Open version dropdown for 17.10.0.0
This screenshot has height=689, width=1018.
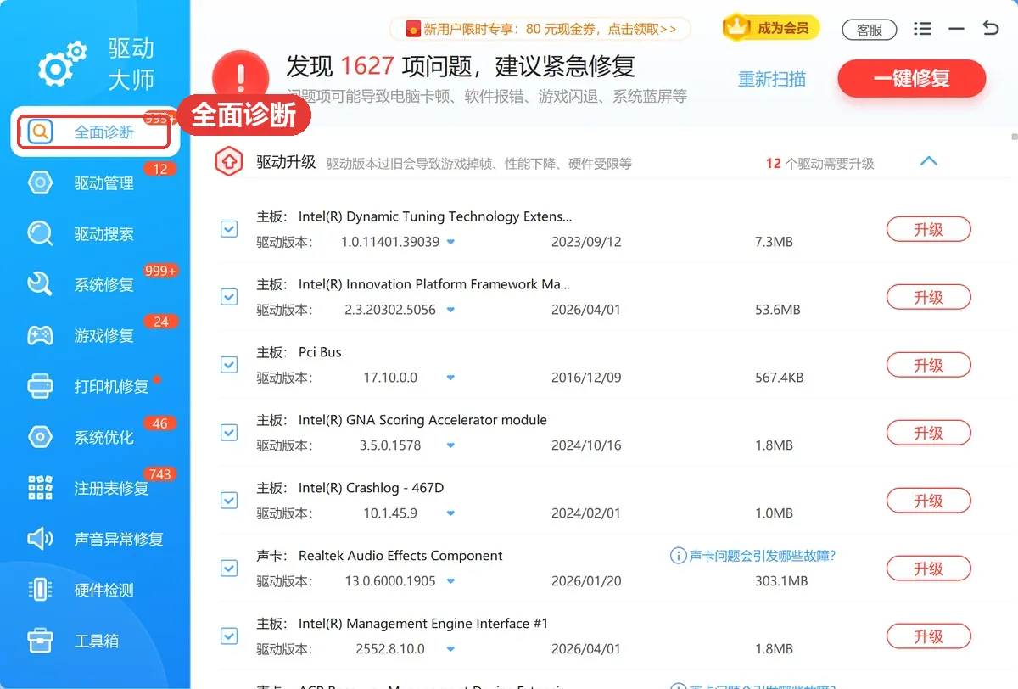451,378
